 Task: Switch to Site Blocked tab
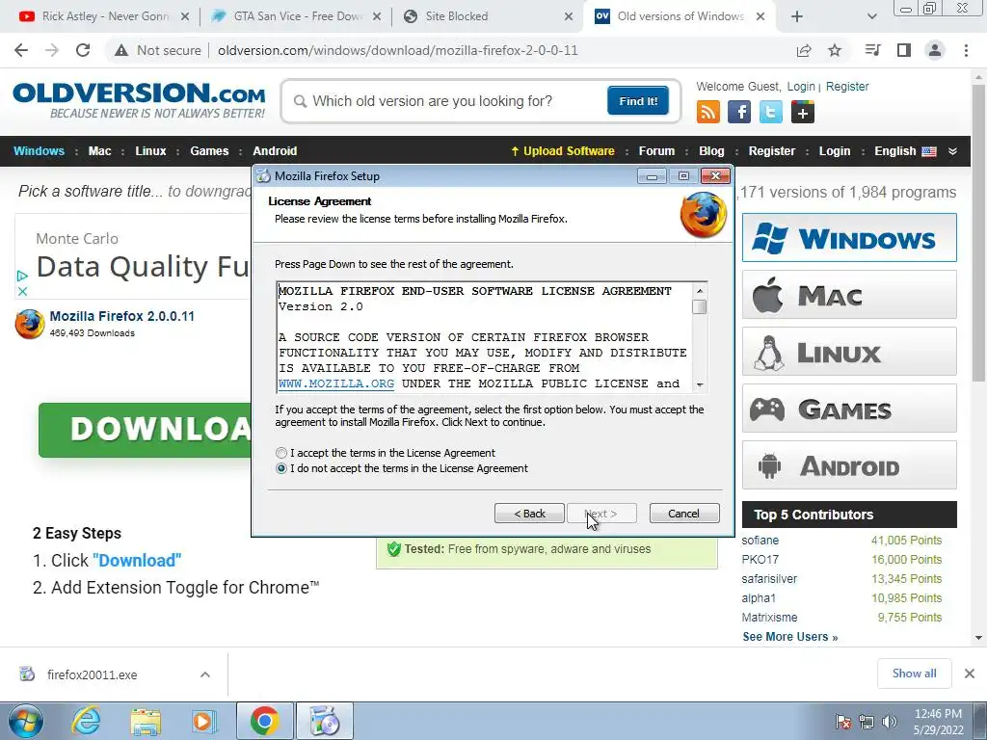point(488,16)
